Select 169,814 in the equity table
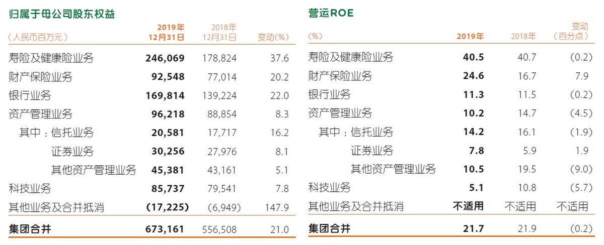Image resolution: width=604 pixels, height=245 pixels. (x=165, y=95)
